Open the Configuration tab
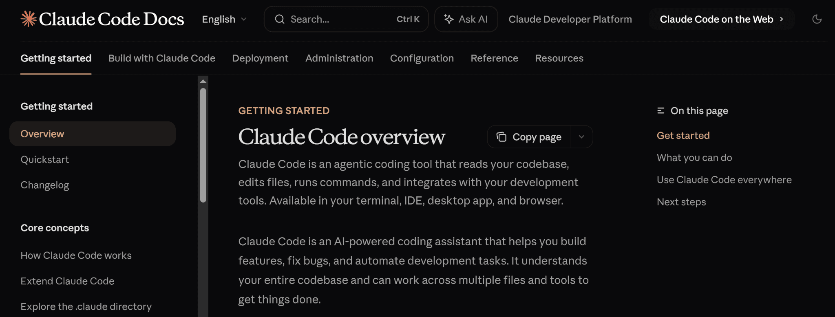This screenshot has height=317, width=835. point(422,58)
